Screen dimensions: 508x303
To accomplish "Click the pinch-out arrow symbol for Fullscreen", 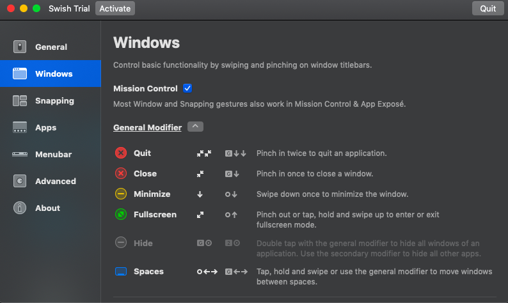I will coord(200,215).
